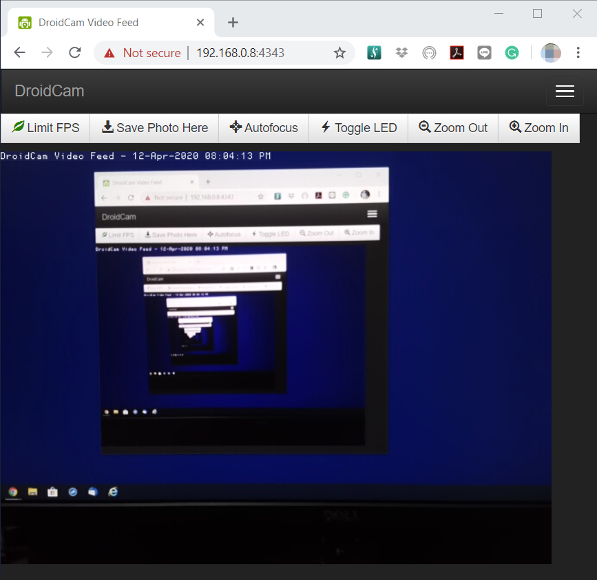Click the Not secure warning indicator
Screen dimensions: 597x580
pos(142,53)
